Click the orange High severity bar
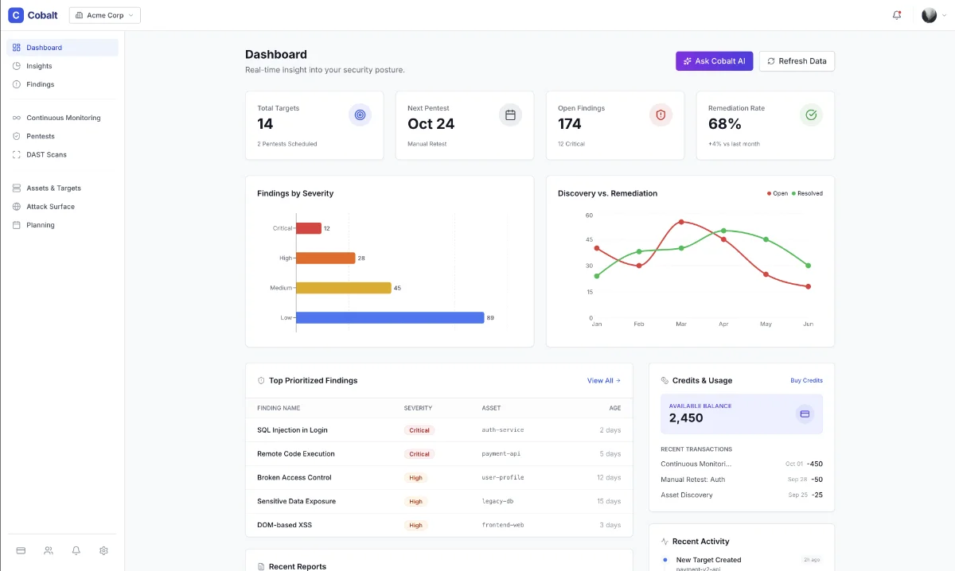The height and width of the screenshot is (571, 955). (325, 258)
